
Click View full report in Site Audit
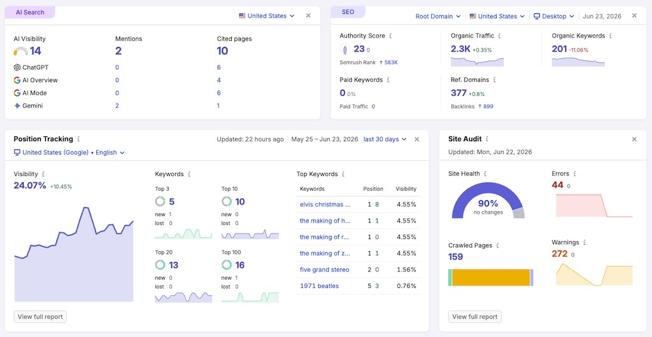click(475, 317)
